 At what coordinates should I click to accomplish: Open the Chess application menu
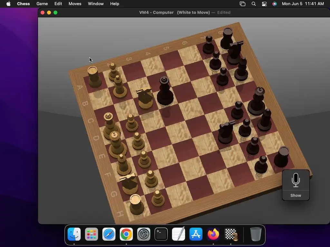coord(23,4)
